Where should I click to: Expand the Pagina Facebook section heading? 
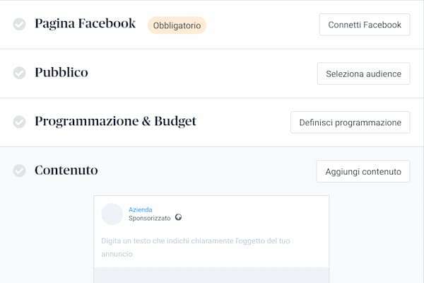85,23
